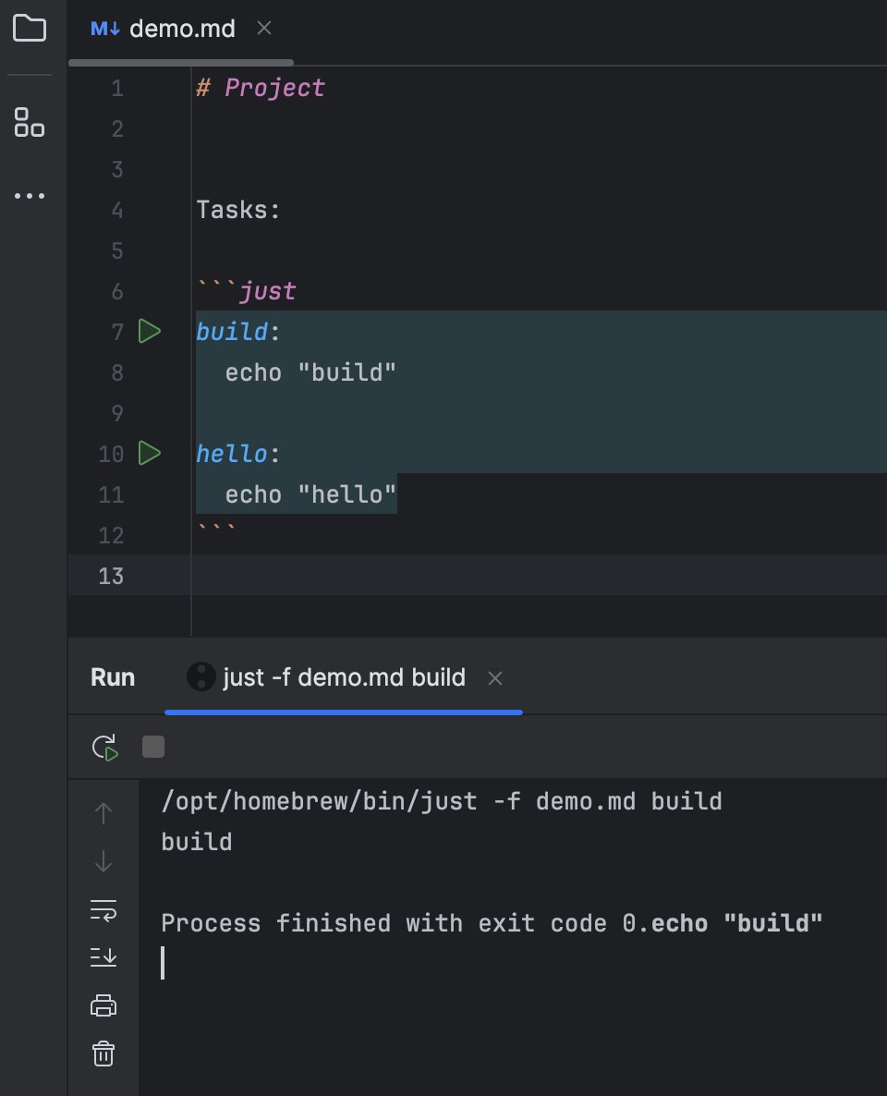Close the just -f demo.md build tab

pos(495,678)
